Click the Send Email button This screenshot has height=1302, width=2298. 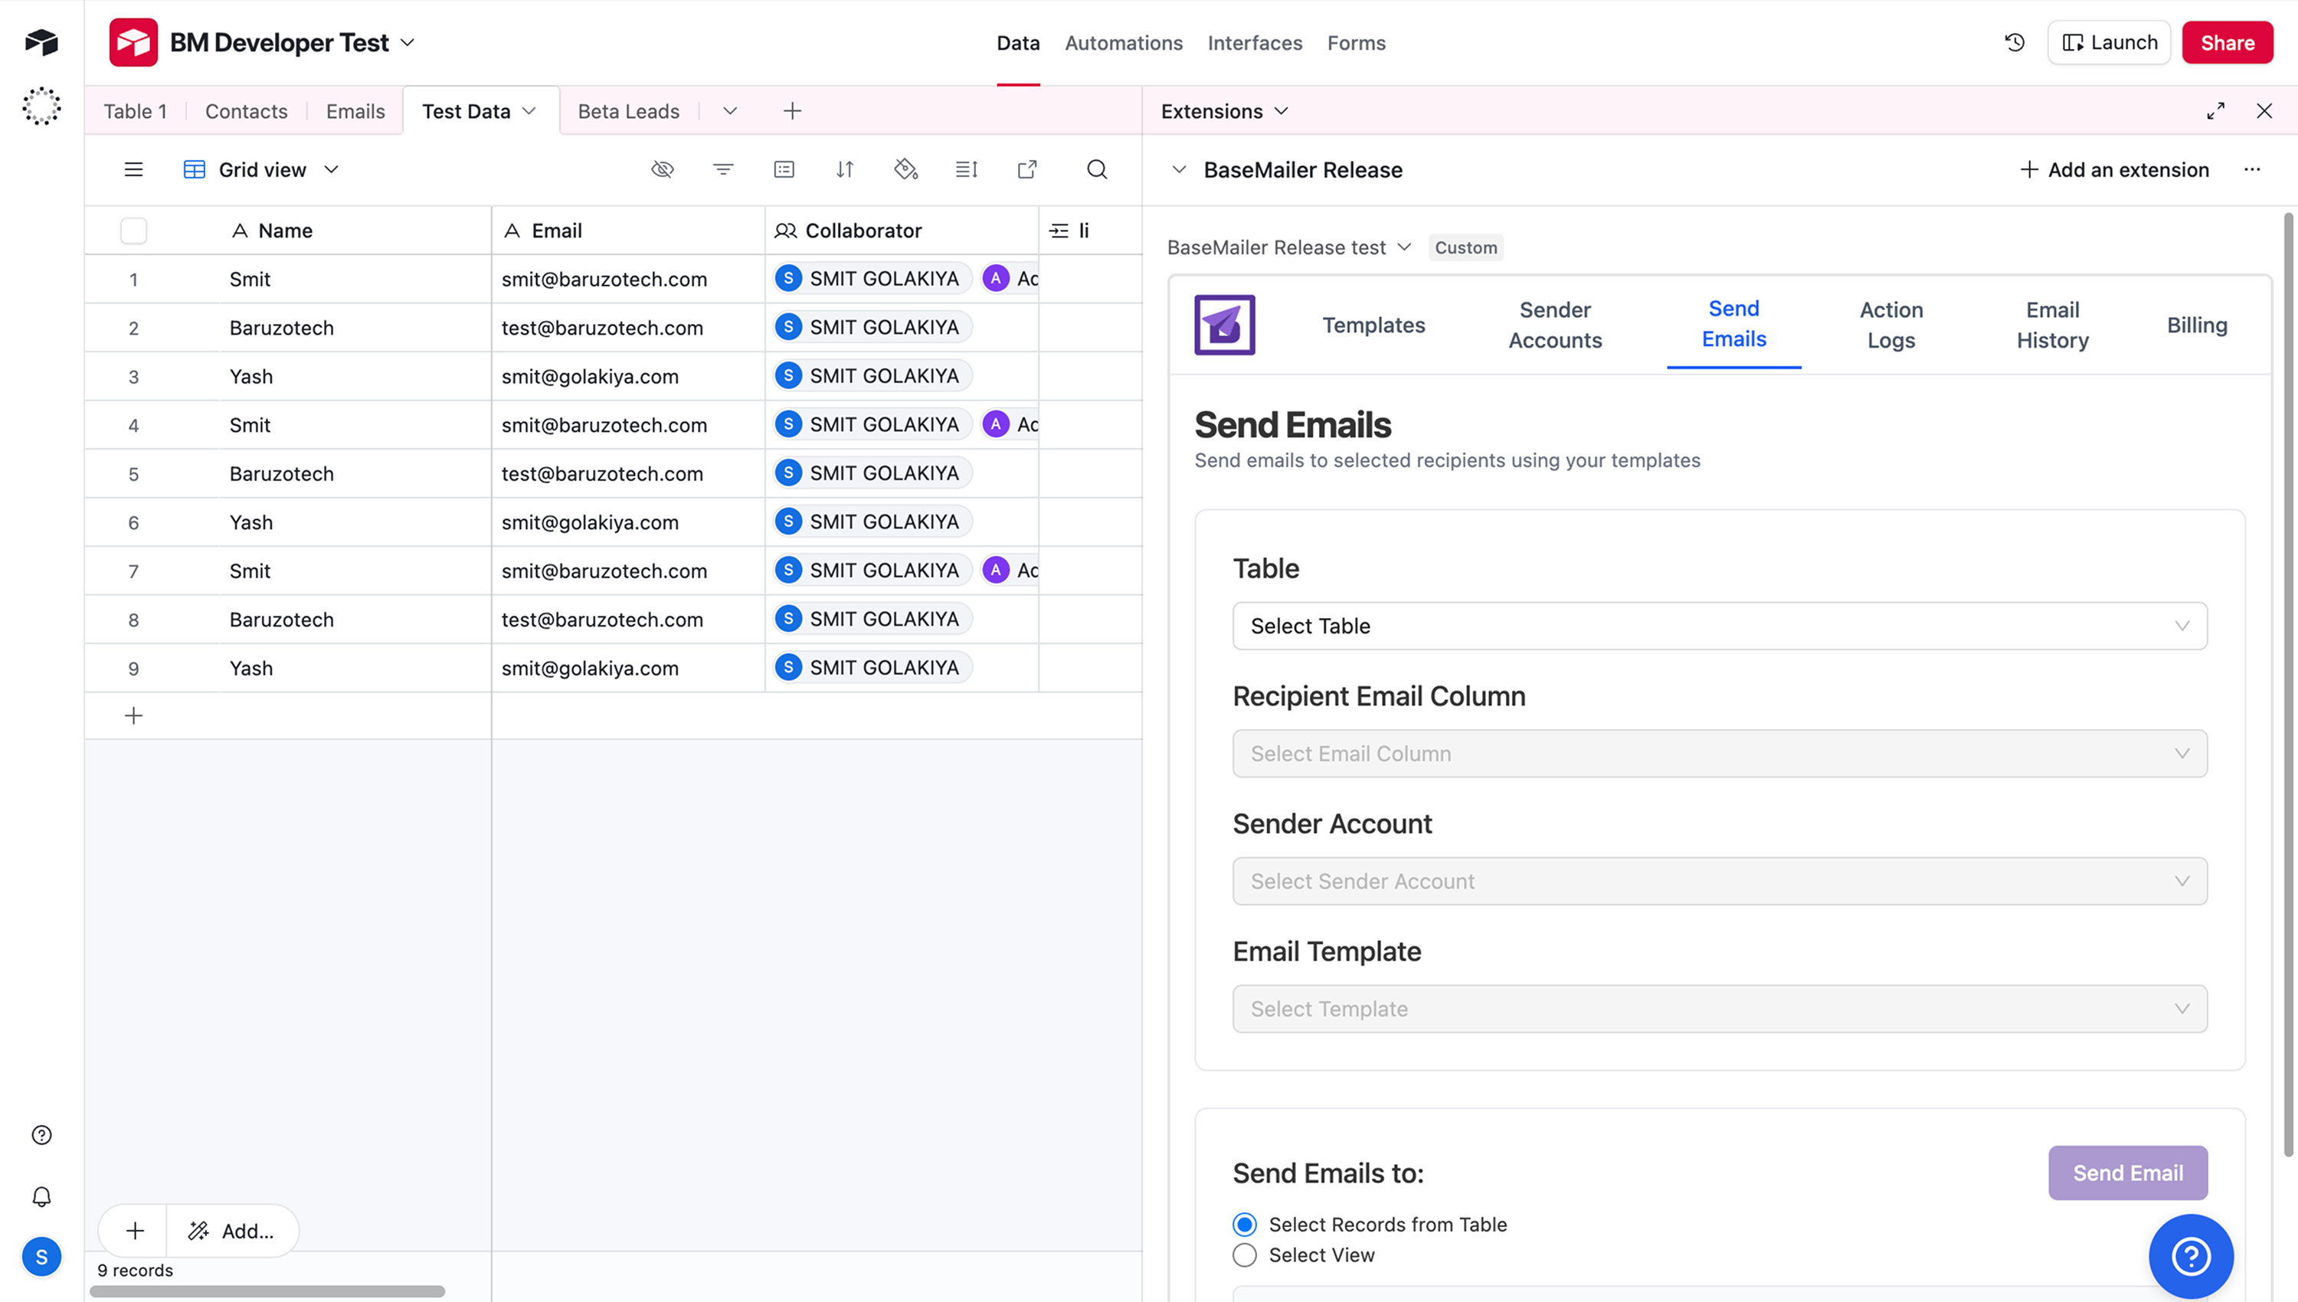(x=2126, y=1173)
